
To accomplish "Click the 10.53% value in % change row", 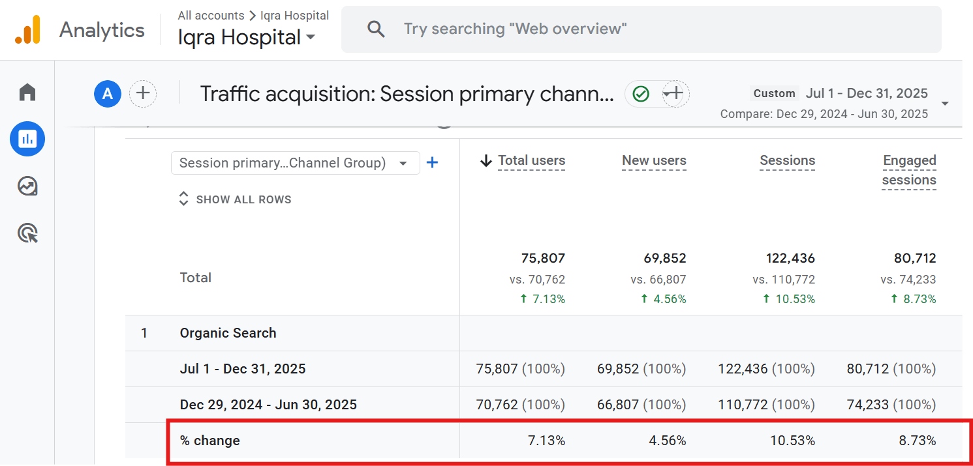I will (792, 441).
